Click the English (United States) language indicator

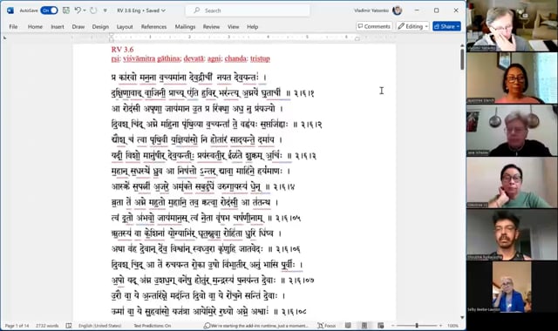99,326
